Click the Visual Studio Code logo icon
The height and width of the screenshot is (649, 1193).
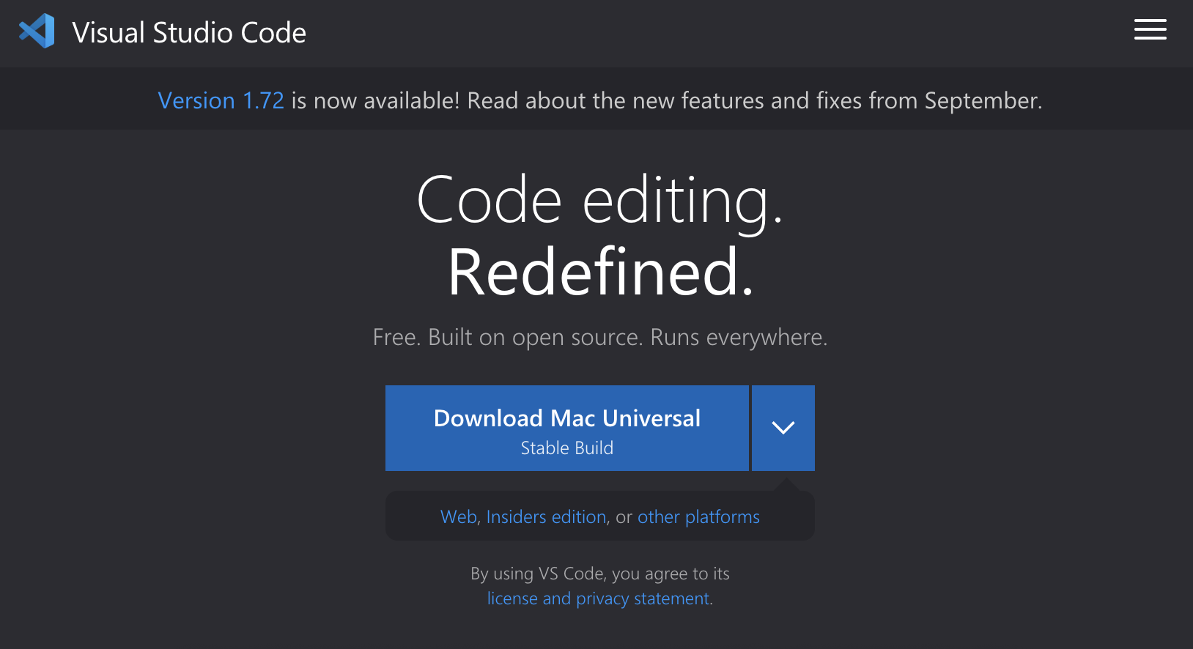pos(37,31)
